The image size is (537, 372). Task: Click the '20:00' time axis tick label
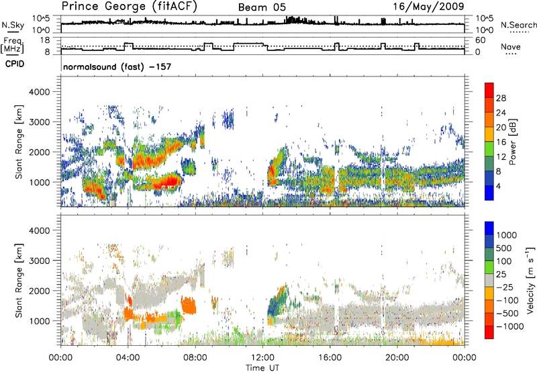coord(397,358)
